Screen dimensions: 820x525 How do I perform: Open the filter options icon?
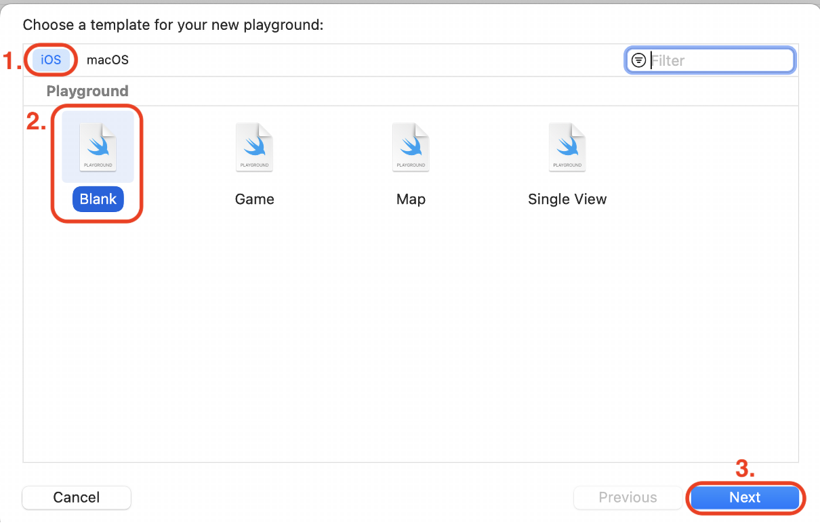(638, 60)
